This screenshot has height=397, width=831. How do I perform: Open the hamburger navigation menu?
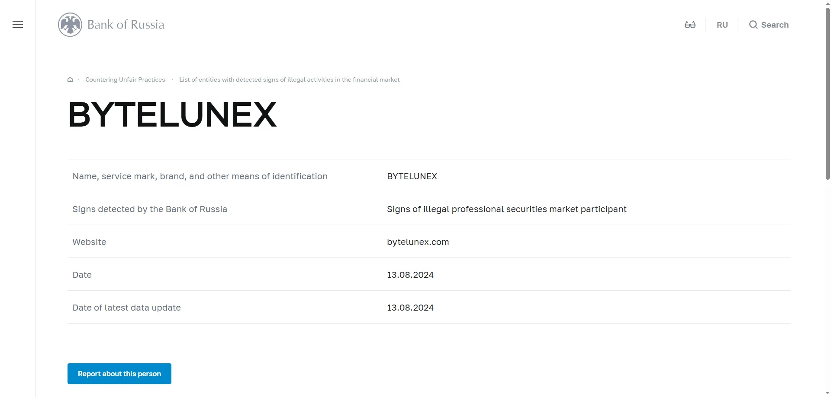pos(18,24)
